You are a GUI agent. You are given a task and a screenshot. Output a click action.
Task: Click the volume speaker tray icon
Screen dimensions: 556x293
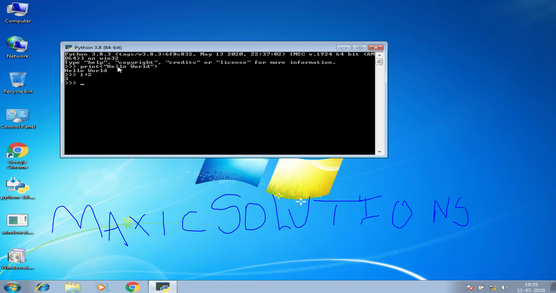click(504, 288)
